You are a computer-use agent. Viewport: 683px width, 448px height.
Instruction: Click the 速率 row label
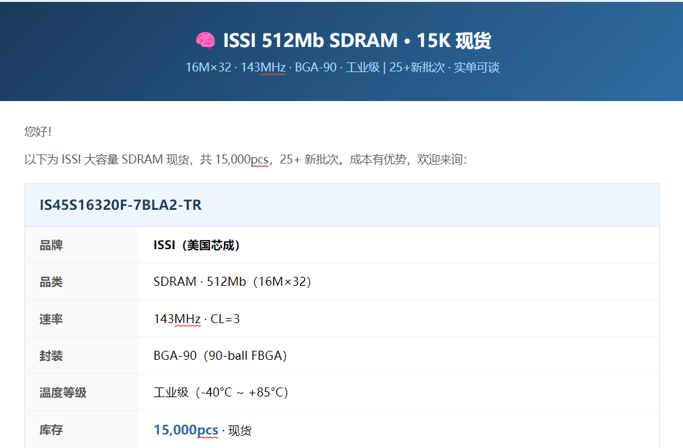(x=51, y=319)
